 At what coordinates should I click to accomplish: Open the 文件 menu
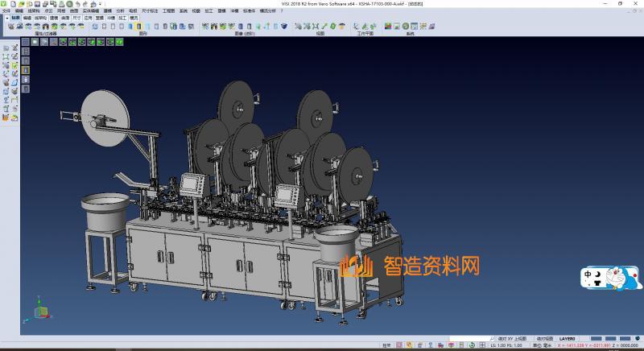6,10
